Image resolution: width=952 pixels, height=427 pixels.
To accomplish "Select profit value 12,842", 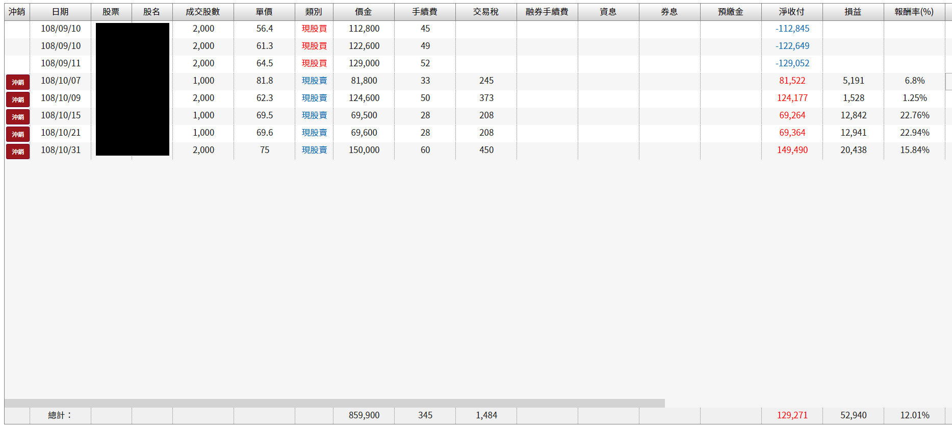I will 854,115.
